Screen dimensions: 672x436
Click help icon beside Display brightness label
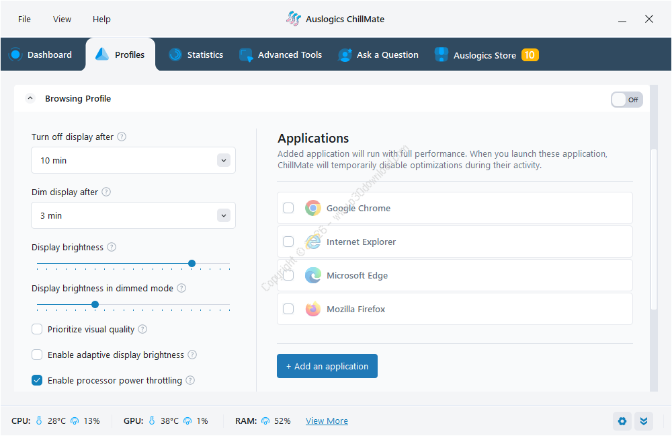(112, 247)
